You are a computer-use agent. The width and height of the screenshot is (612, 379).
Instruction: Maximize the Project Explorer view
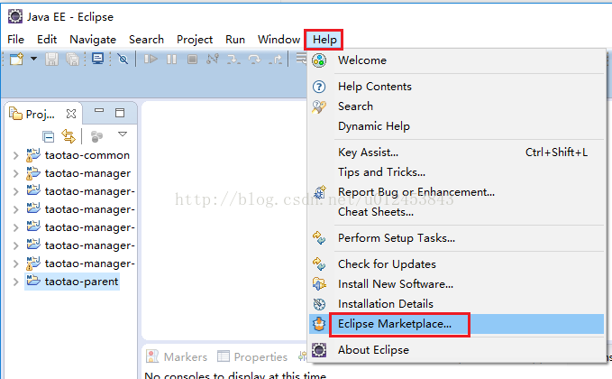click(x=120, y=113)
